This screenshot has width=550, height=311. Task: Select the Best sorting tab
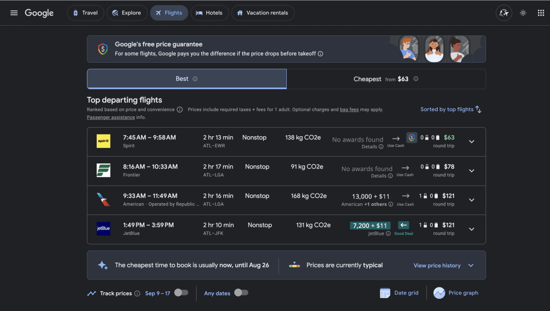[186, 79]
